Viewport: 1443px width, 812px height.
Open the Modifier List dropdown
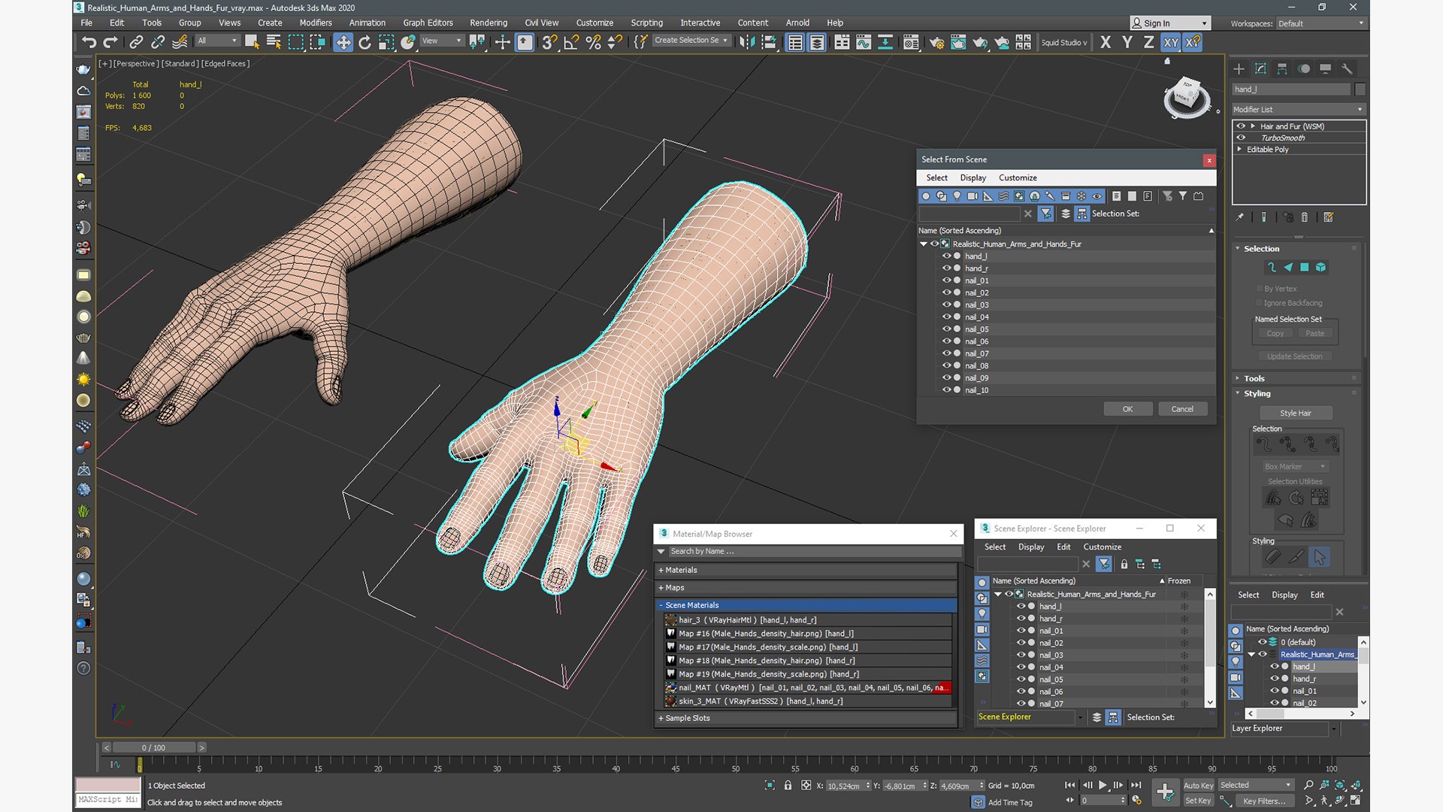[x=1299, y=110]
